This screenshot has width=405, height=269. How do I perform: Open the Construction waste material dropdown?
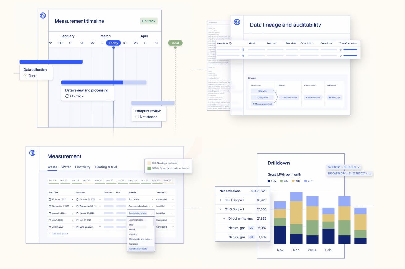click(141, 213)
